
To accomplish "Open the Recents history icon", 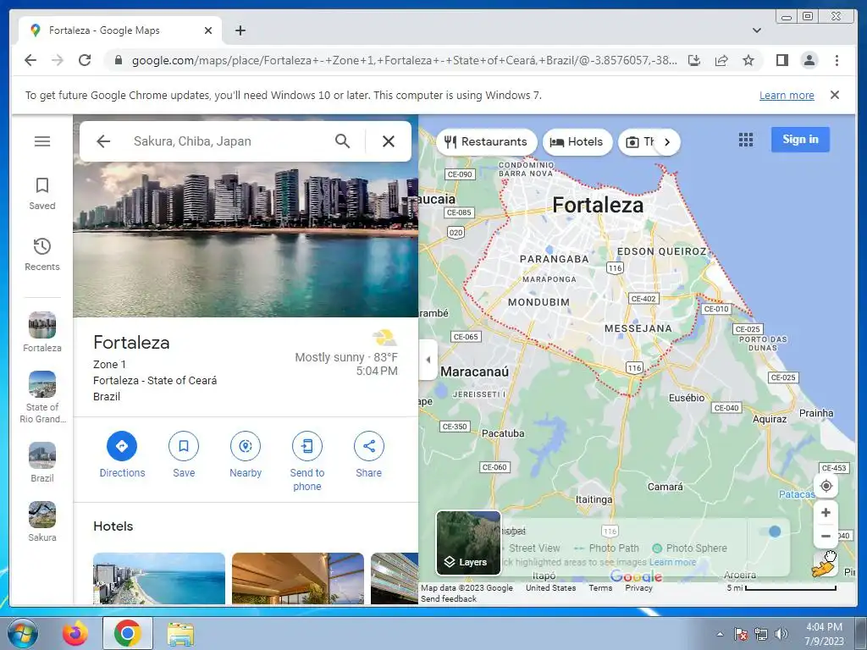I will pos(42,254).
